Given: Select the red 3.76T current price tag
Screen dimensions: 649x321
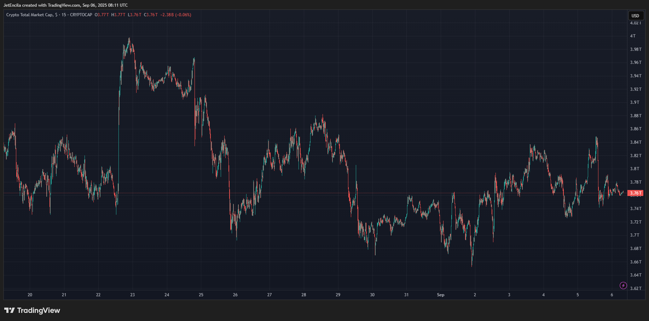Looking at the screenshot, I should click(636, 193).
